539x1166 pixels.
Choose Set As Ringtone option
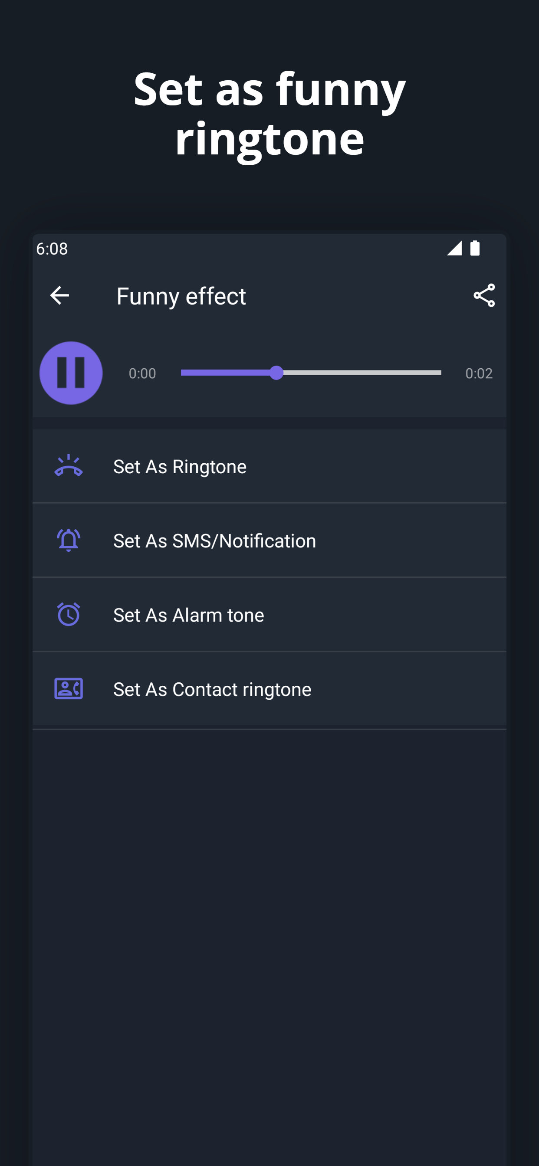180,467
